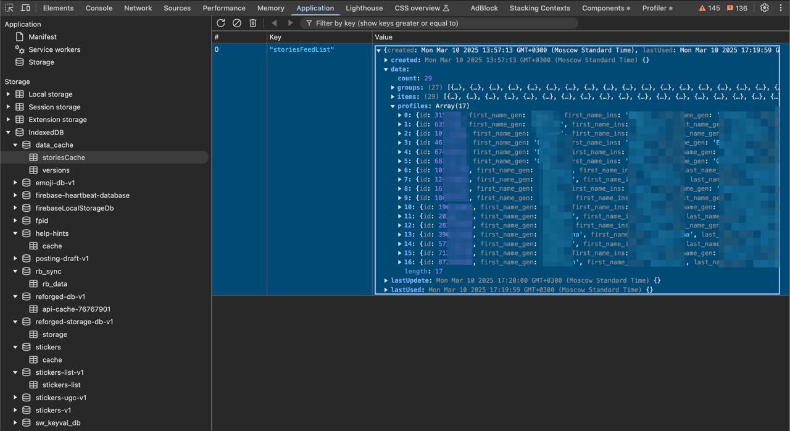Collapse the data_cache database node

click(15, 145)
